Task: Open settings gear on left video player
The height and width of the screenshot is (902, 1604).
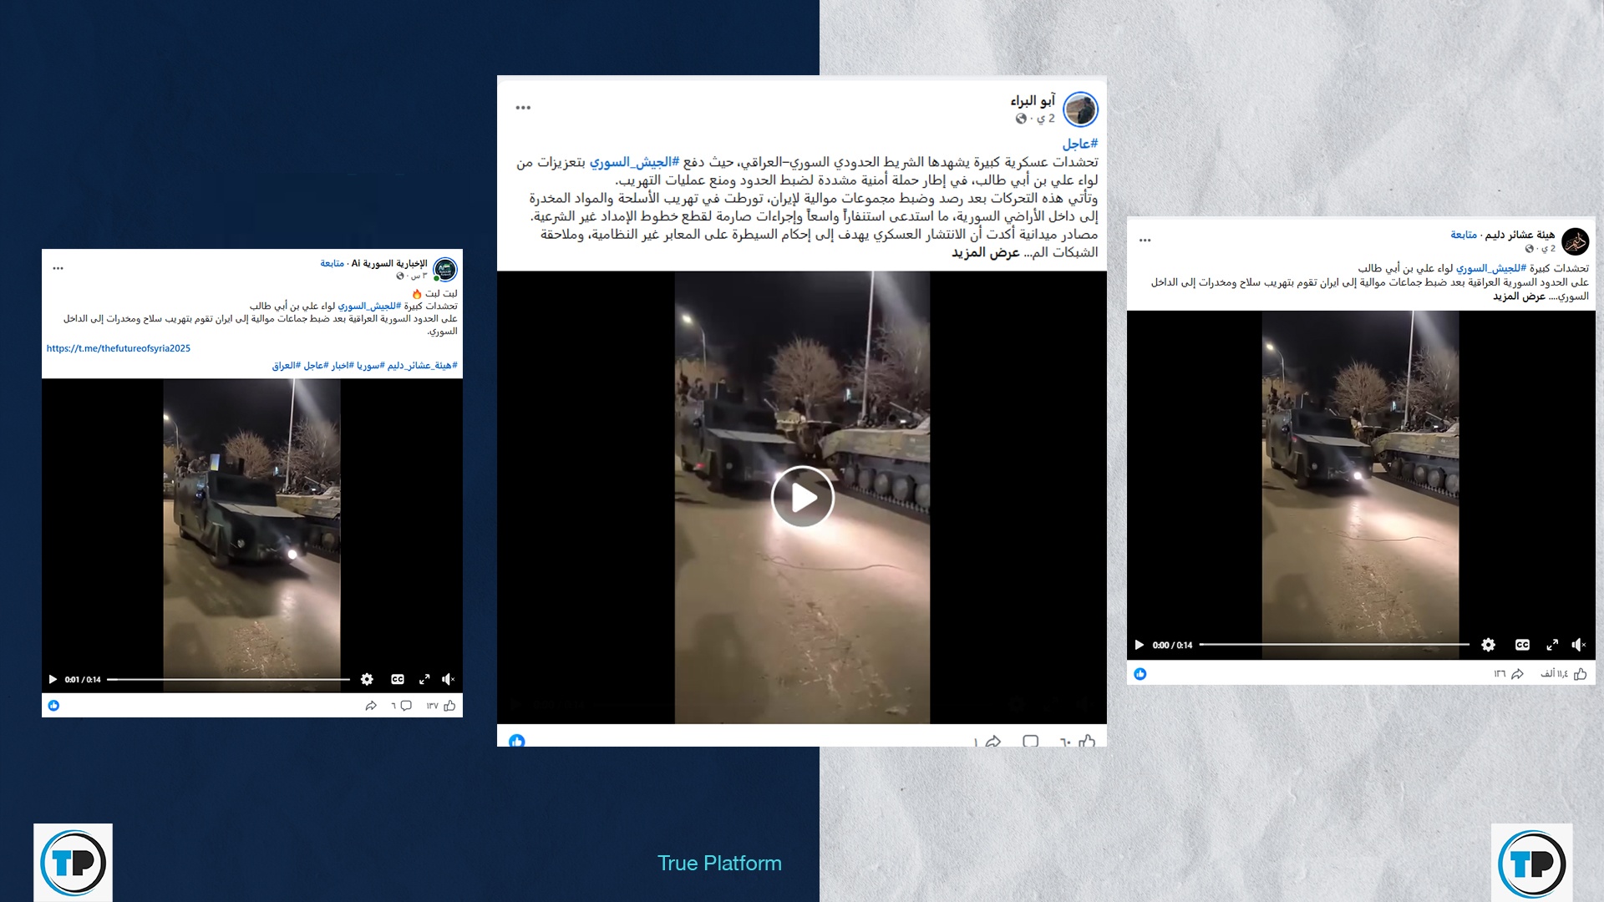Action: pos(367,679)
